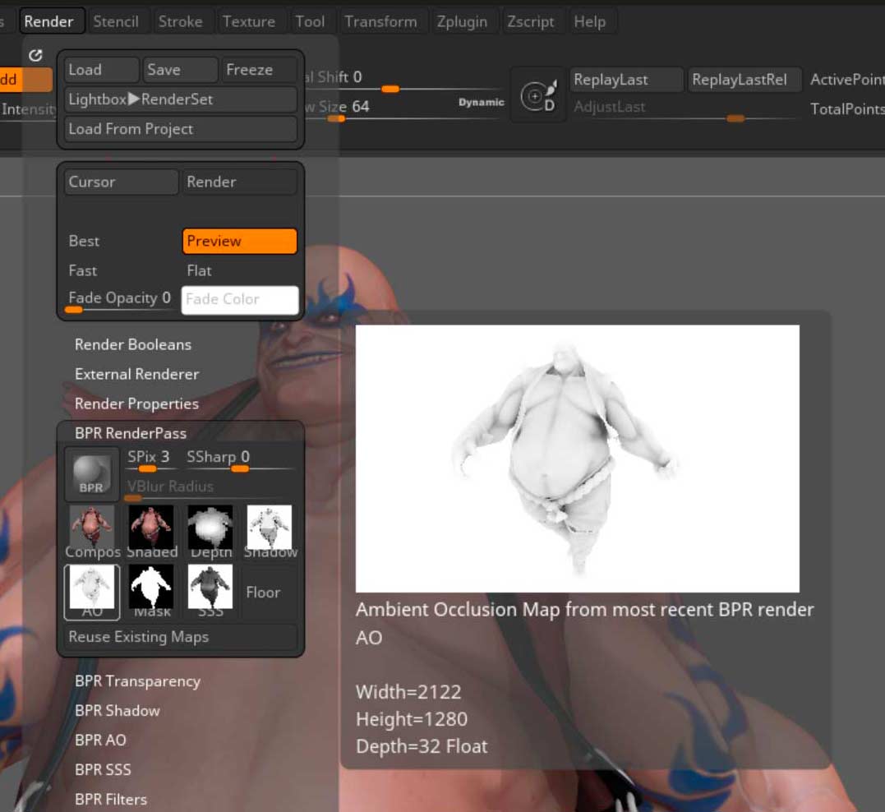The image size is (885, 812).
Task: Open the Tool menu
Action: [x=311, y=21]
